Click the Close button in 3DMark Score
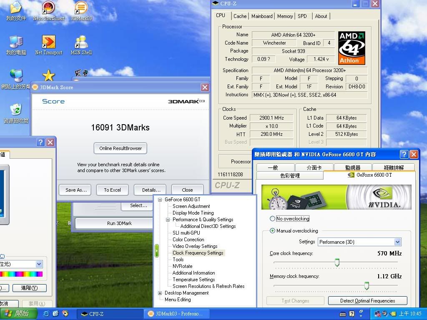 coord(187,190)
